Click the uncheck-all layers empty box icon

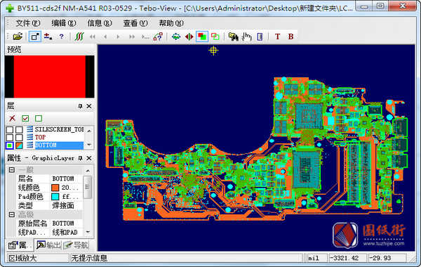coord(39,118)
